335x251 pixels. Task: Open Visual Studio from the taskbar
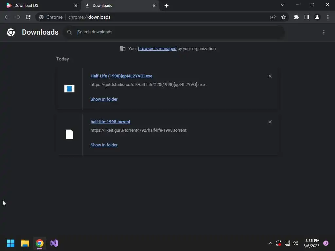(54, 243)
